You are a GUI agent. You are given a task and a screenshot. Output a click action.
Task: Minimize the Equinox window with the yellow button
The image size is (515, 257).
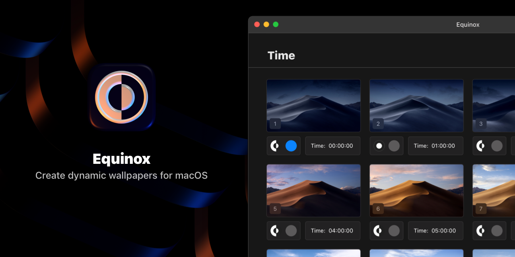coord(266,24)
